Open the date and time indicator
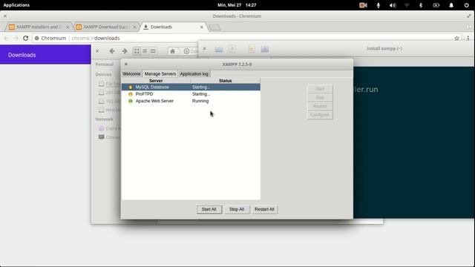This screenshot has height=267, width=475. point(237,5)
